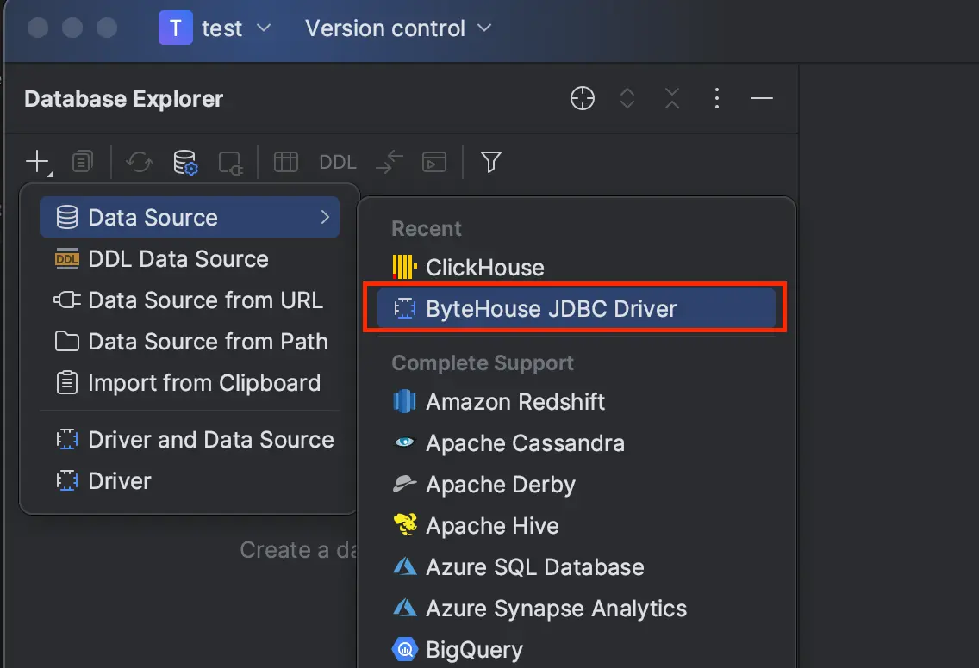Viewport: 979px width, 668px height.
Task: Select the Driver menu item
Action: point(190,481)
